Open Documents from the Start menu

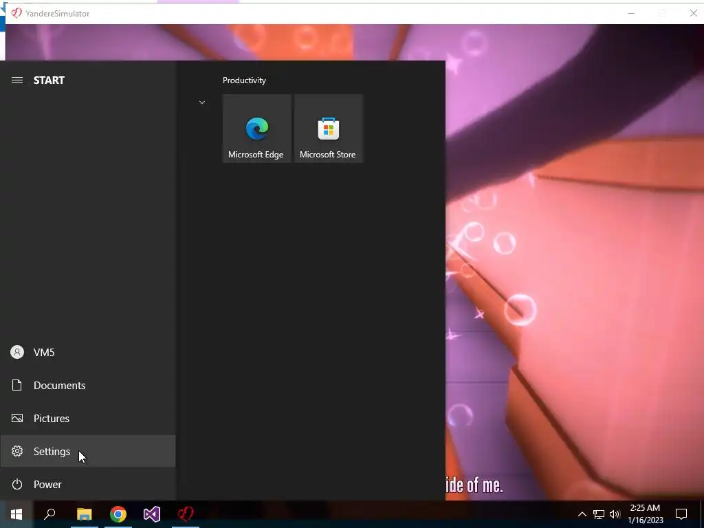click(x=88, y=385)
